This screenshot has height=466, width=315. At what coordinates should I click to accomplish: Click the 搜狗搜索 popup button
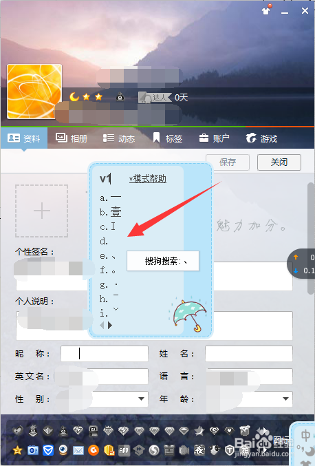click(x=163, y=261)
